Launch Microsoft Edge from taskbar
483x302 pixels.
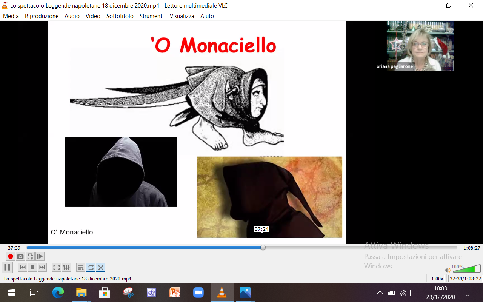point(58,293)
